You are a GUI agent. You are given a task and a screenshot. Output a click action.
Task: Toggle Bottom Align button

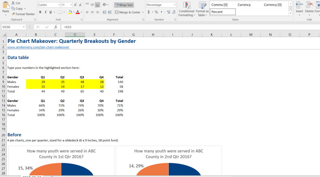97,5
